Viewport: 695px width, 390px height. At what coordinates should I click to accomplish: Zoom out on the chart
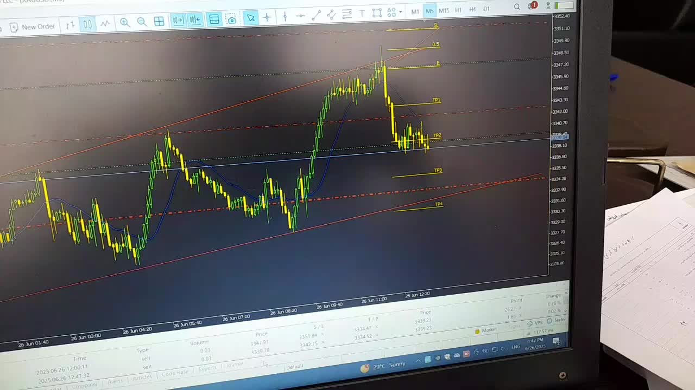(142, 22)
